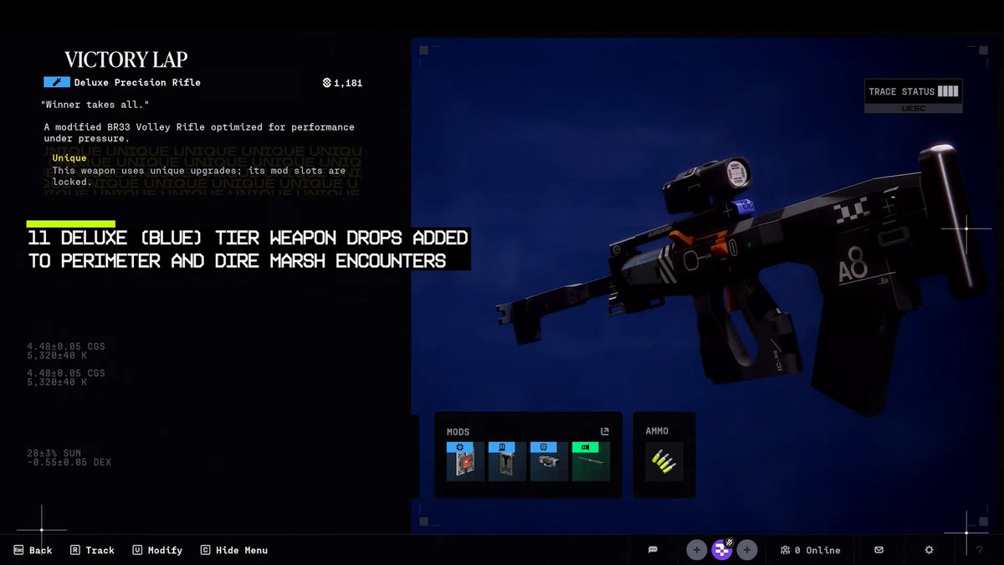Click the right add-player slot
The height and width of the screenshot is (565, 1004).
point(746,550)
